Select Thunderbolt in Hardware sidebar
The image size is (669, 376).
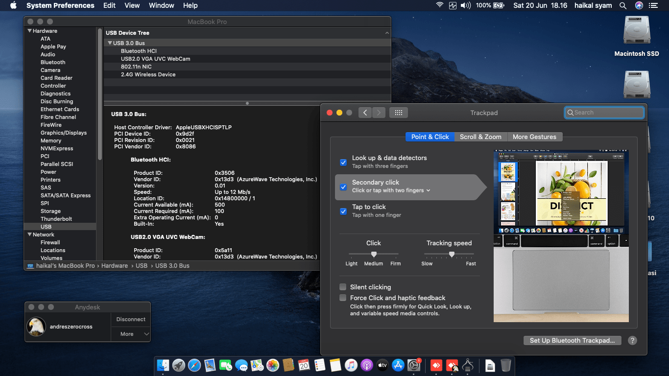(x=56, y=219)
